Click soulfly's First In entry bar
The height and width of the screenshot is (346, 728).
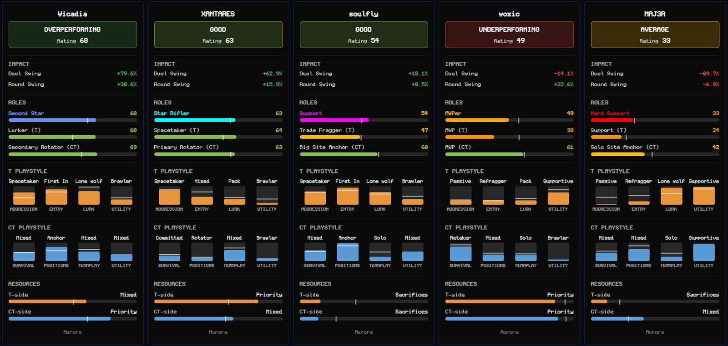(x=348, y=196)
